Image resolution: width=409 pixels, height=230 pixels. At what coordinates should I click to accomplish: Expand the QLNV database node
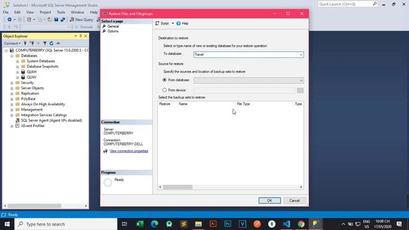[x=17, y=77]
